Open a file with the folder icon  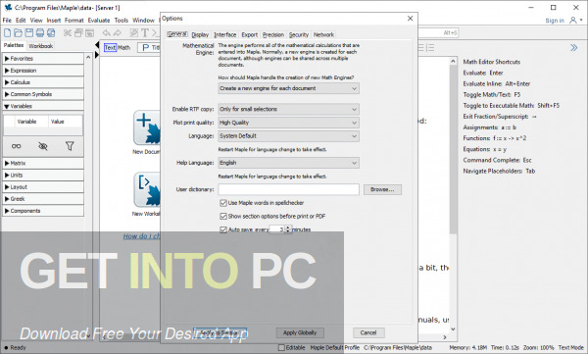(x=18, y=33)
